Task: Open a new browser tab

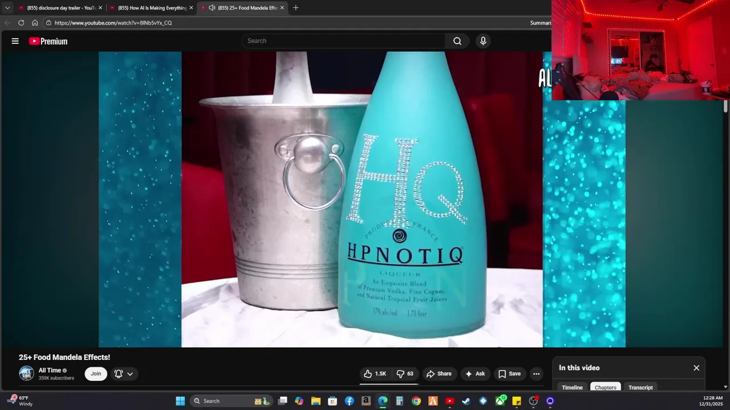Action: 295,7
